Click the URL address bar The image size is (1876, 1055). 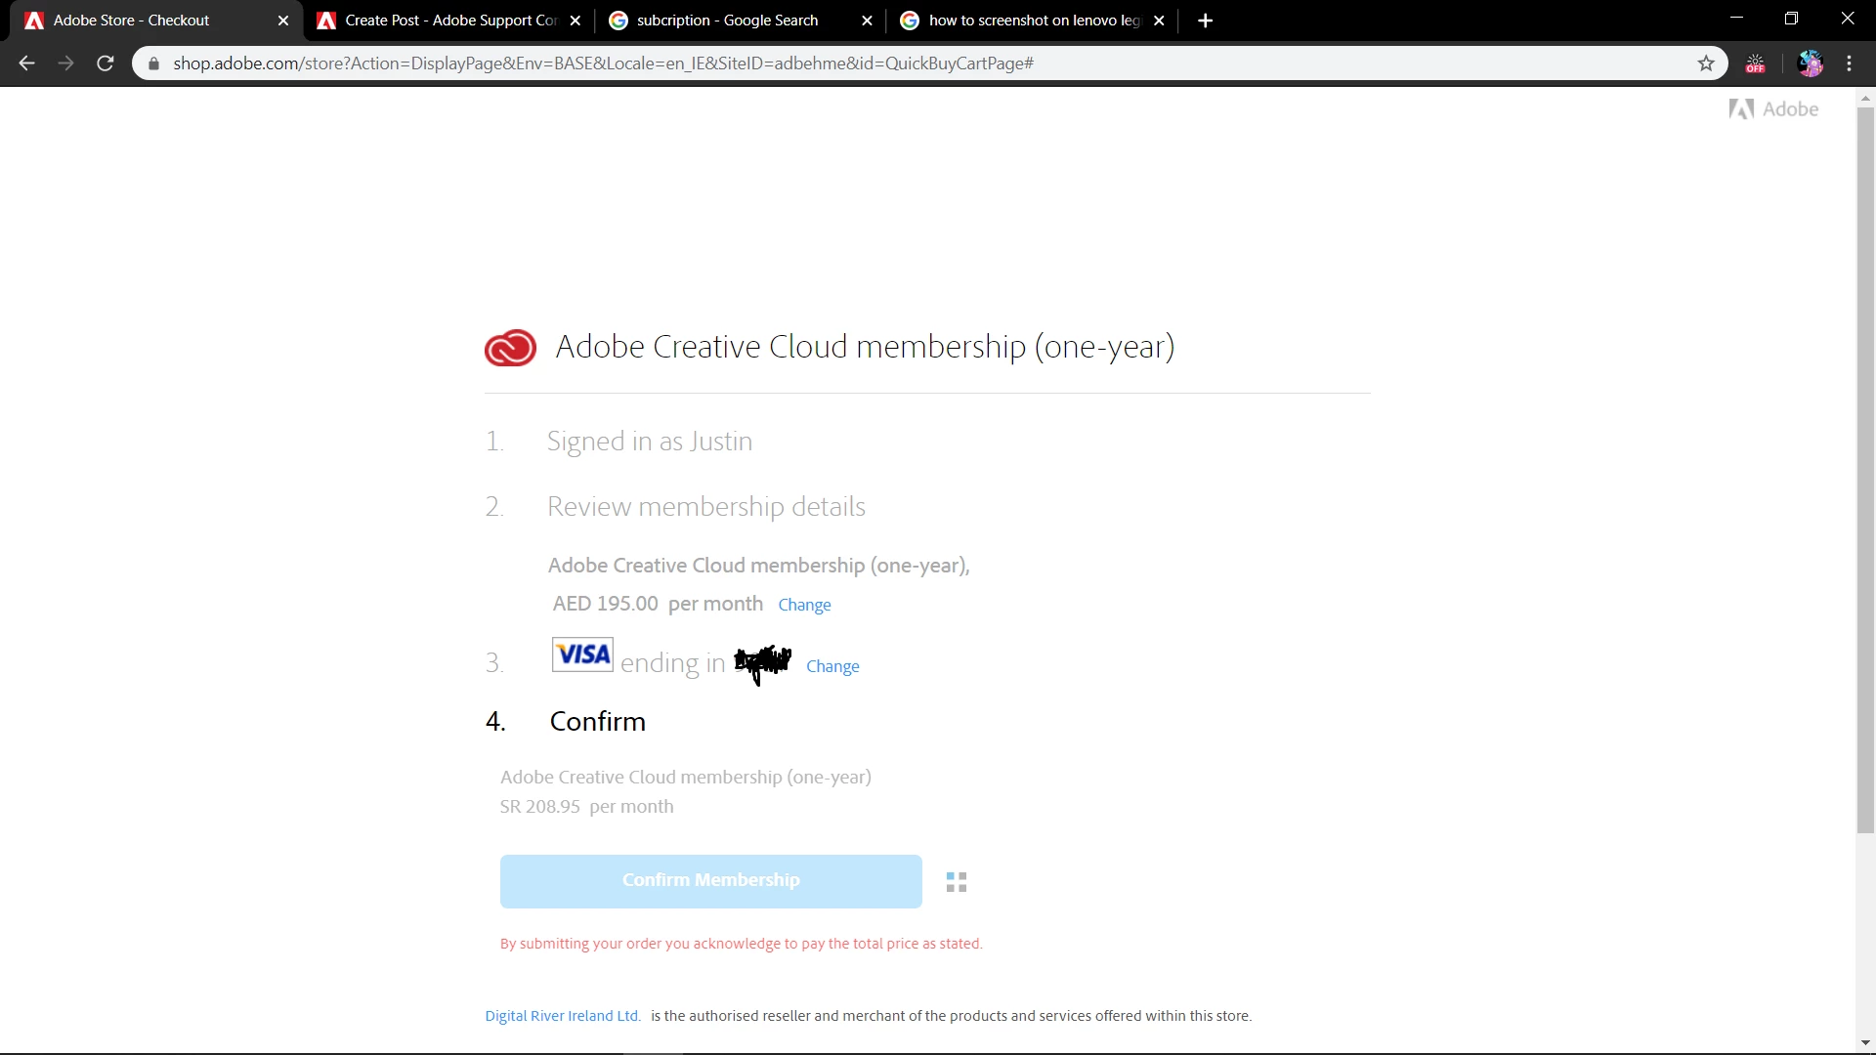[x=879, y=63]
